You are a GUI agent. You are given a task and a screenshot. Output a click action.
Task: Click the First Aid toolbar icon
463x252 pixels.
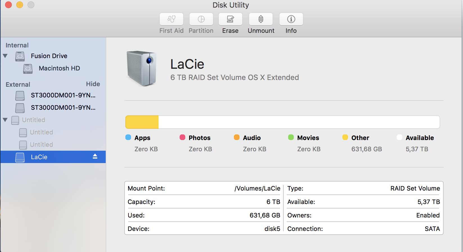point(171,19)
